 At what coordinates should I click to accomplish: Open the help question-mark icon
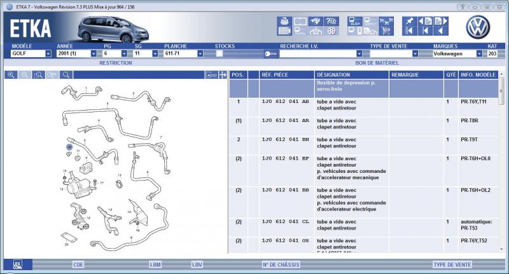tap(331, 21)
